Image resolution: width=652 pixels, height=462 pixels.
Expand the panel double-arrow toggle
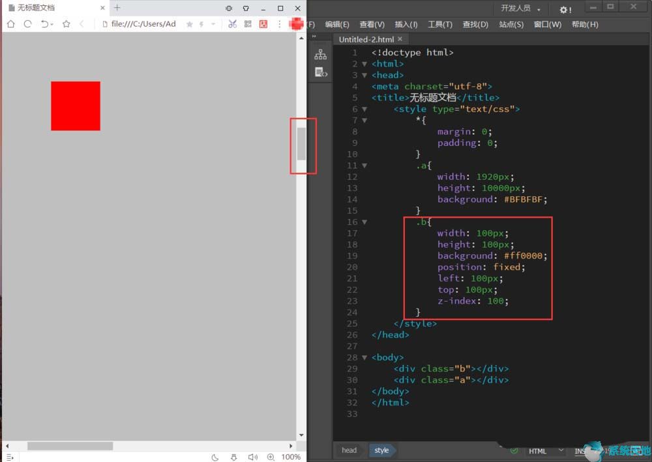314,36
